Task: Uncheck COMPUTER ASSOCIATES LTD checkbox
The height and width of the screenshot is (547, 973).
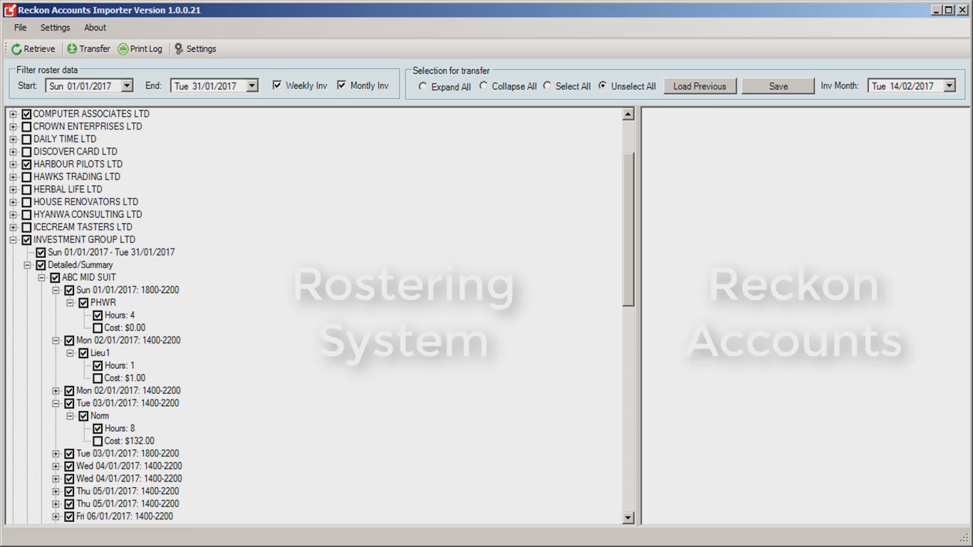Action: tap(26, 114)
